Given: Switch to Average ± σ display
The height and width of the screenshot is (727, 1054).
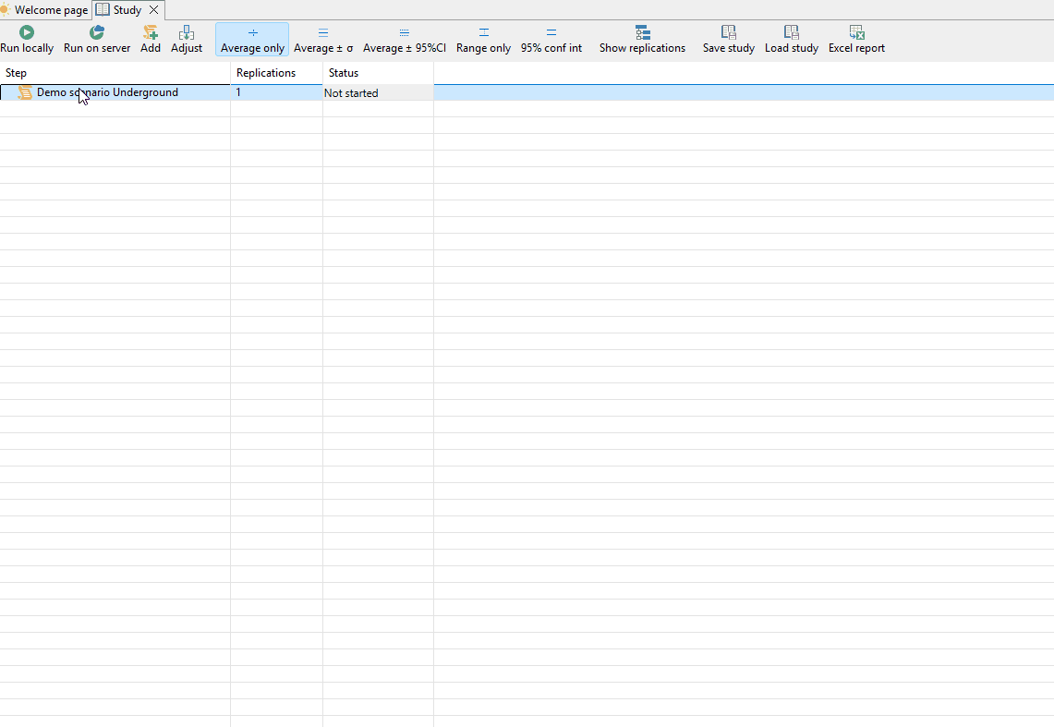Looking at the screenshot, I should tap(323, 40).
